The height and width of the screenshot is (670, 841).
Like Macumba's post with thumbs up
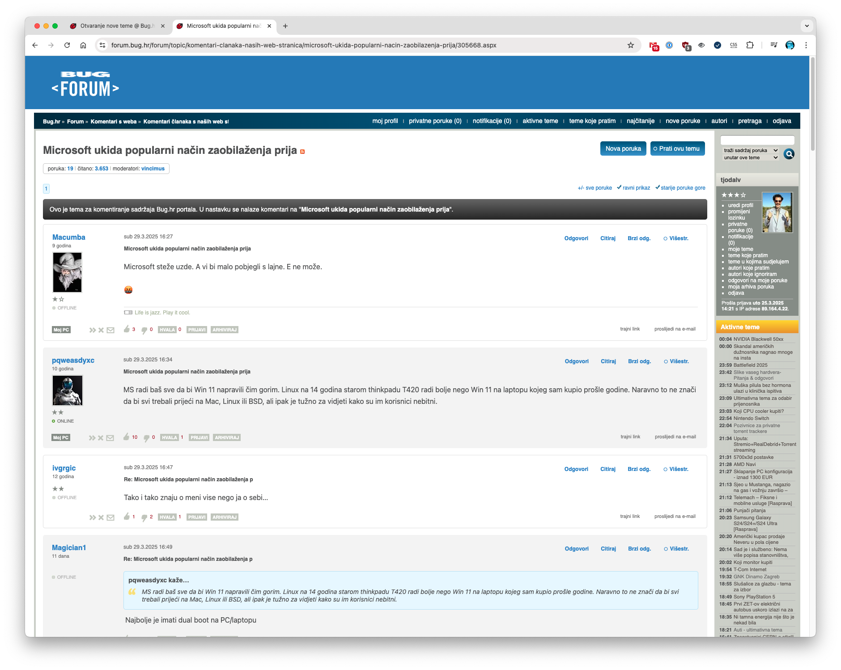coord(127,329)
